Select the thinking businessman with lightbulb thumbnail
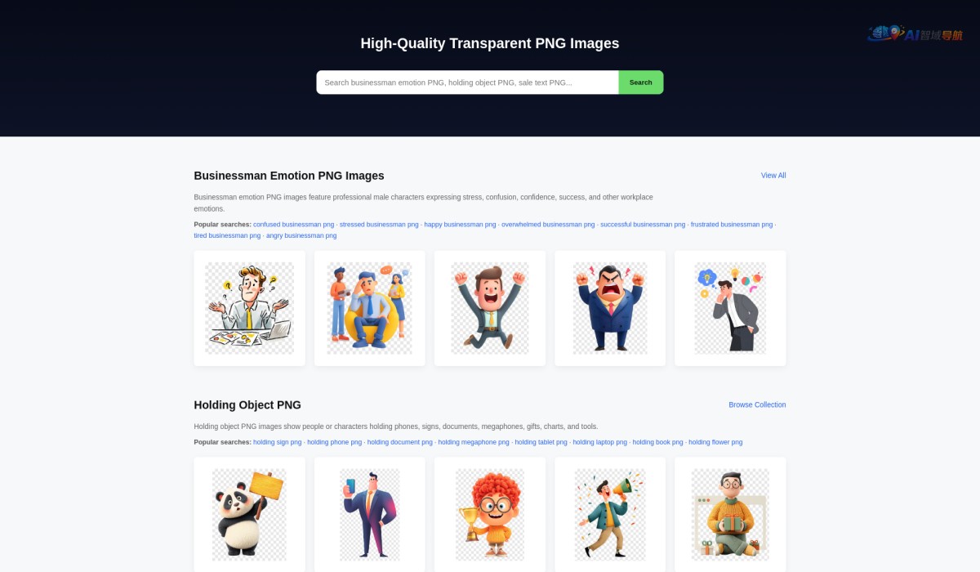The image size is (980, 572). [x=730, y=308]
